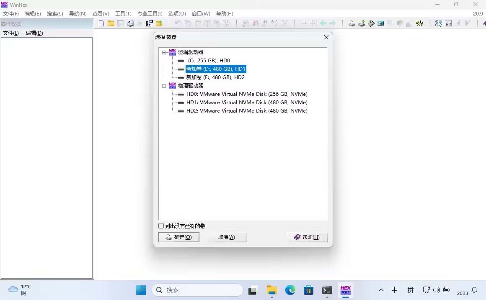Click the Undo toolbar icon
The image size is (486, 300).
click(x=178, y=23)
